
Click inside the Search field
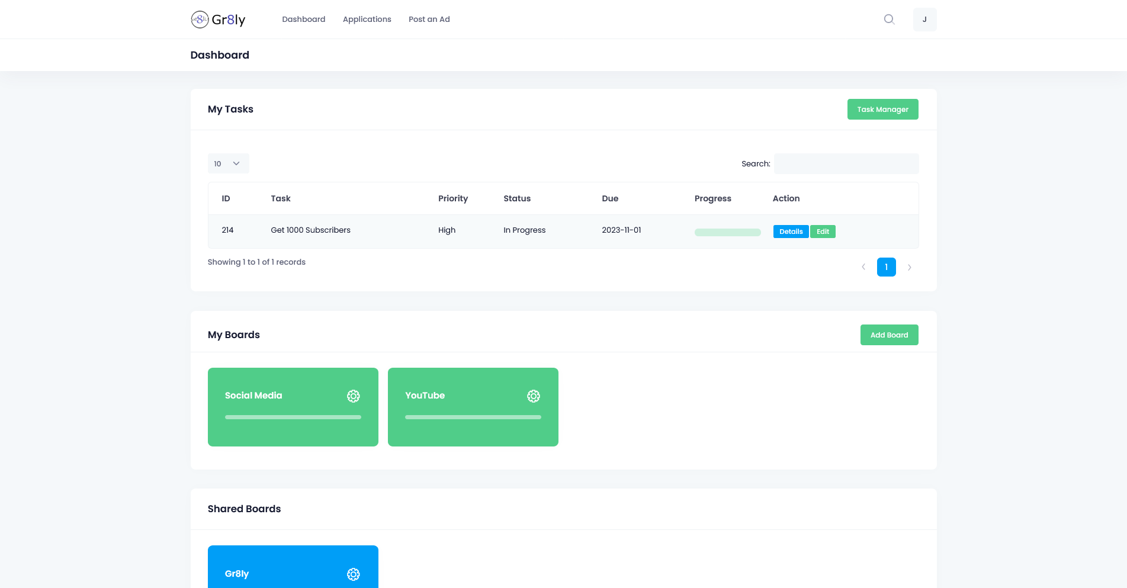(x=846, y=163)
